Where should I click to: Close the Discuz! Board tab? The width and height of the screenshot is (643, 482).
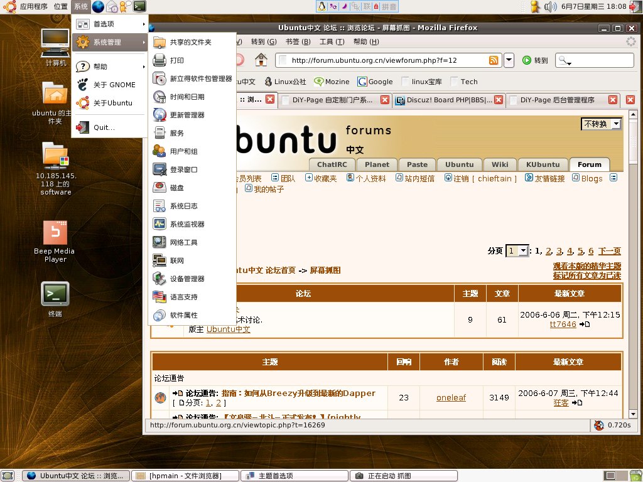point(499,100)
